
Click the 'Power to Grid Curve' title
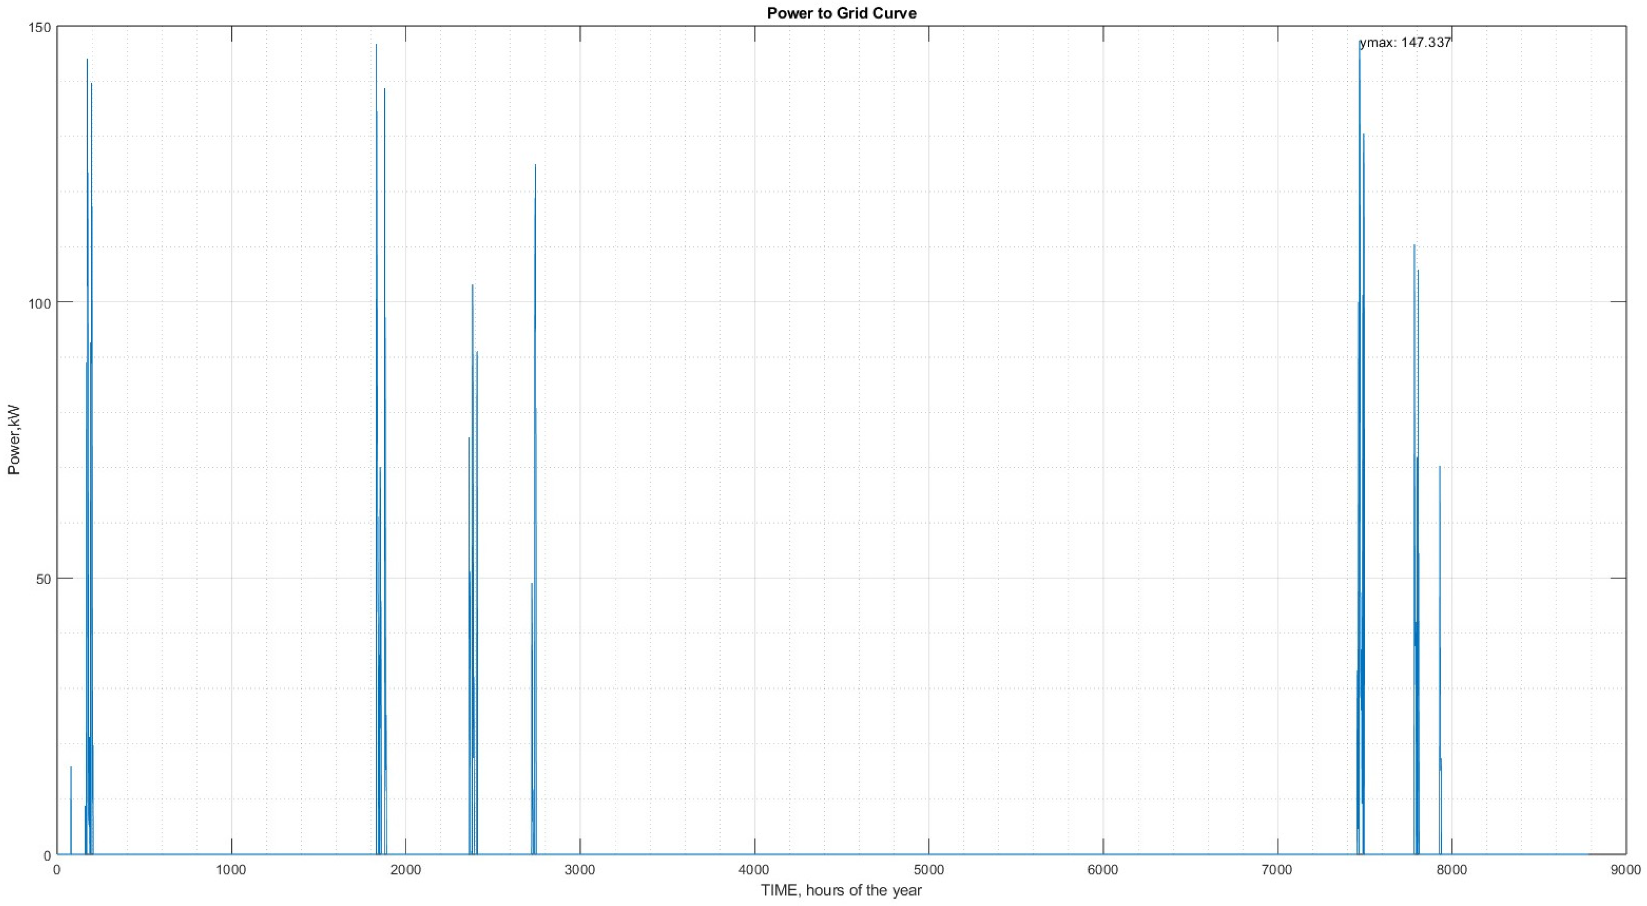(841, 13)
